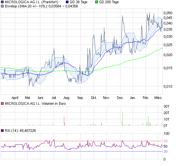Screen dimensions: 176x166
Task: Click the GD 200 Tage green legend swatch
Action: [97, 2]
